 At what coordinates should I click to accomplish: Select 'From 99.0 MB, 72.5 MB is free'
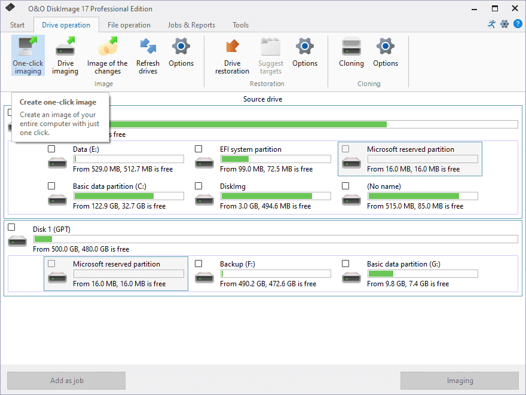[x=267, y=169]
